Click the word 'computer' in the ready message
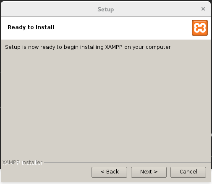 point(159,47)
